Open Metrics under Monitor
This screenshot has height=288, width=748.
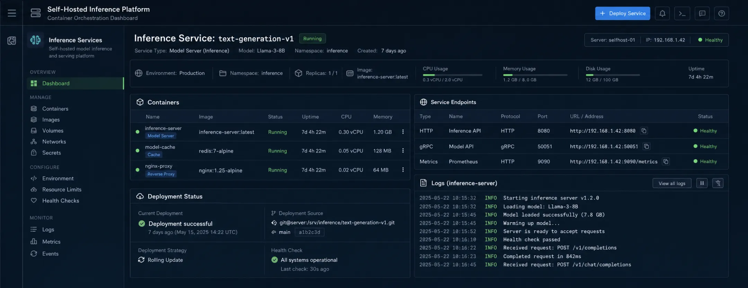point(45,242)
